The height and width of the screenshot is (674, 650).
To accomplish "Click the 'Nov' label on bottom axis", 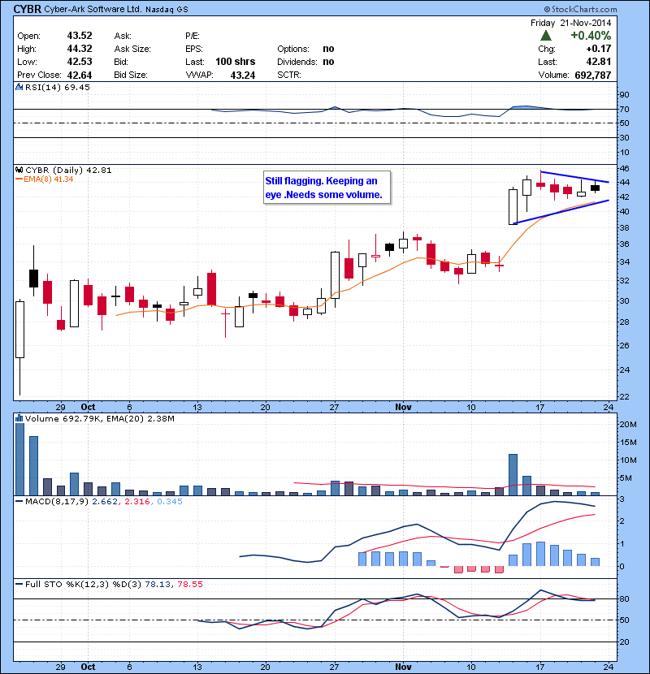I will (403, 667).
